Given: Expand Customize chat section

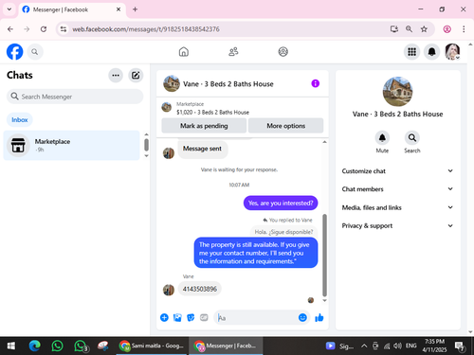Looking at the screenshot, I should tap(397, 171).
